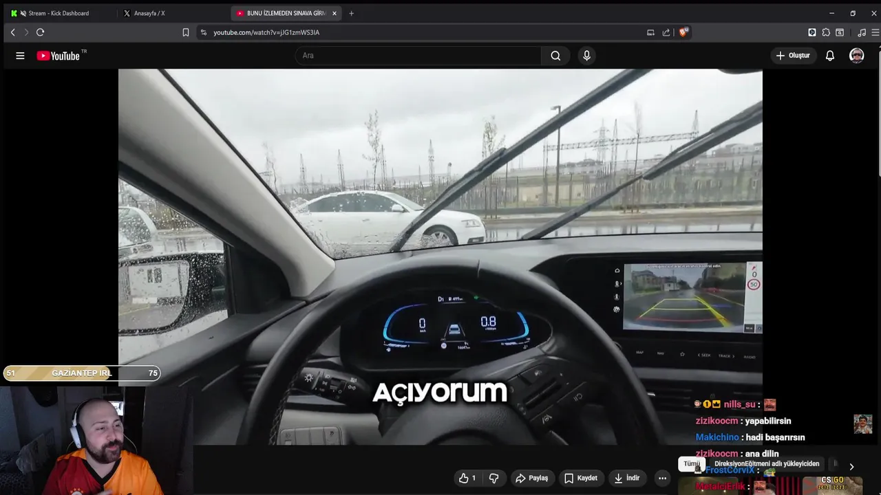Open the tab search toolbar icon

pos(840,32)
